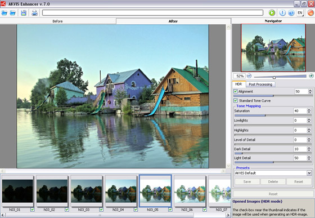Screen dimensions: 315x218
Task: Adjust the Level of Detail stepper arrows
Action: click(x=309, y=140)
